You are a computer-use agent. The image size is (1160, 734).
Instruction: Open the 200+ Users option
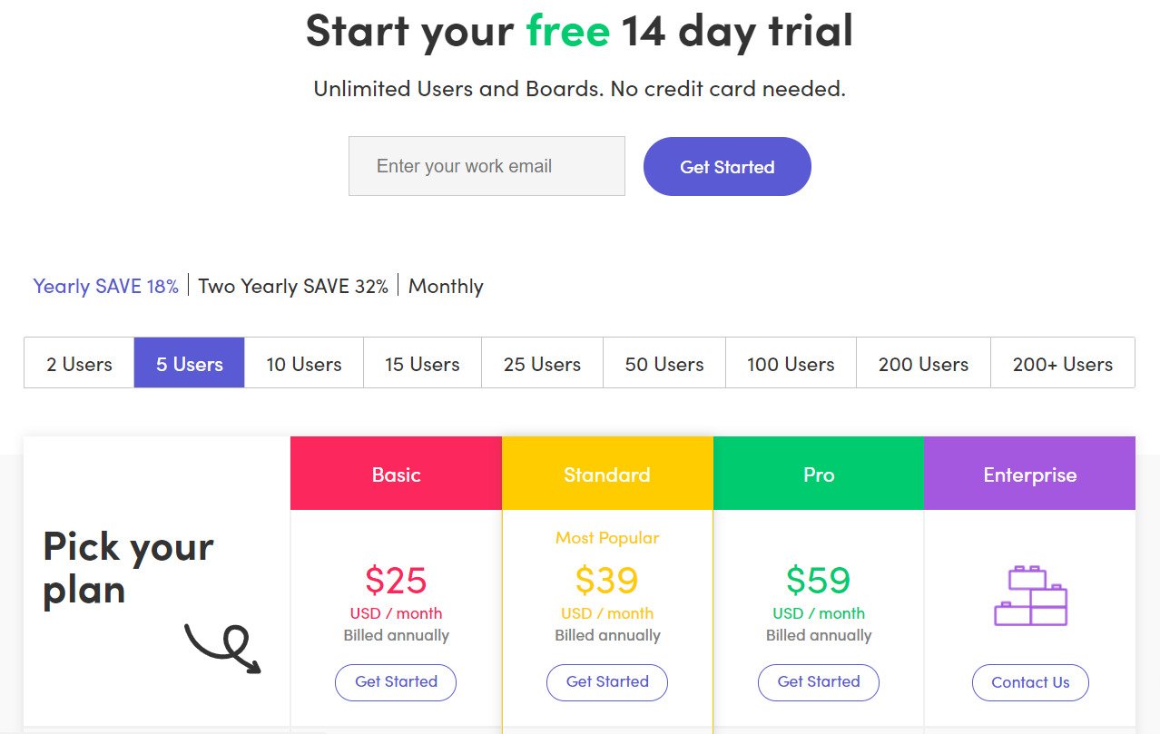[x=1063, y=363]
